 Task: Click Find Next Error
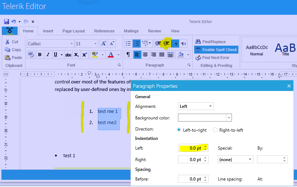[212, 58]
